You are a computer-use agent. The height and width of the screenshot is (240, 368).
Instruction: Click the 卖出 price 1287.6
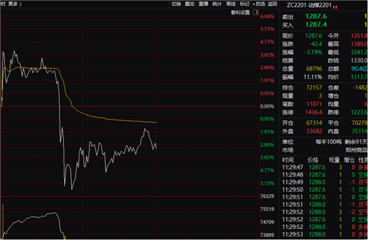click(x=316, y=17)
